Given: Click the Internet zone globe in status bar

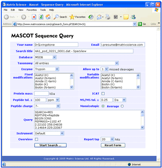Looking at the screenshot, I should click(129, 164).
